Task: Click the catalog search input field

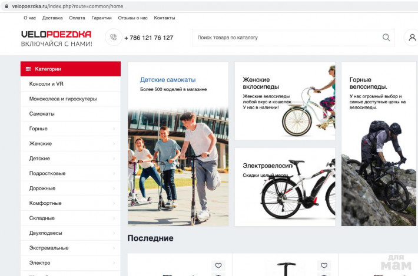Action: pos(286,38)
